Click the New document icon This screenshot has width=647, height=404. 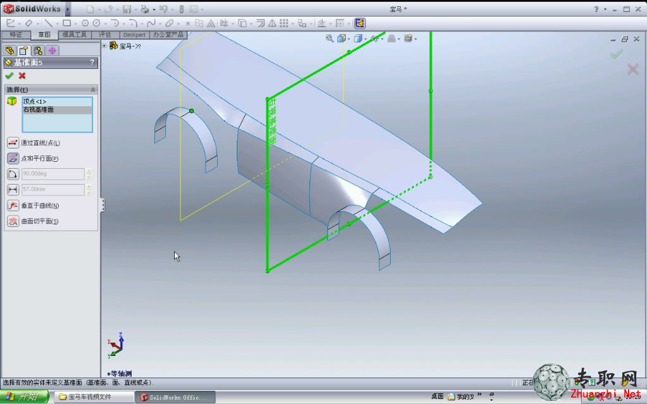point(90,9)
